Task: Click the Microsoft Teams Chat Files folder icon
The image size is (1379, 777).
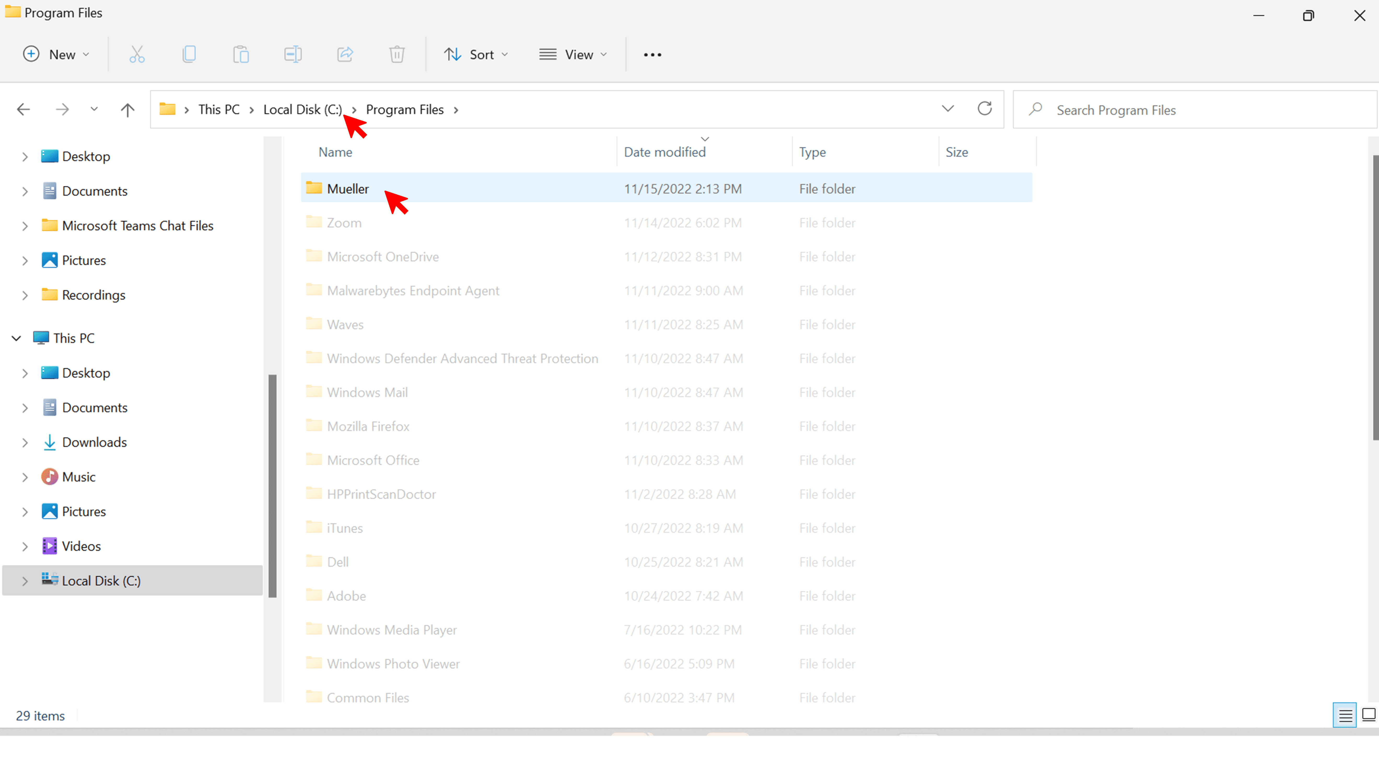Action: coord(49,225)
